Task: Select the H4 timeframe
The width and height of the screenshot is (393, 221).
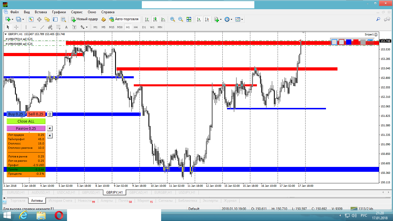Action: pyautogui.click(x=136, y=27)
